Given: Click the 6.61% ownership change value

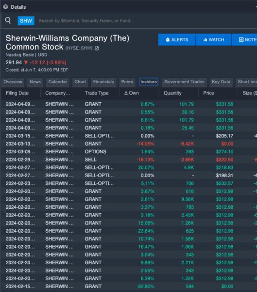Looking at the screenshot, I should (x=147, y=120).
